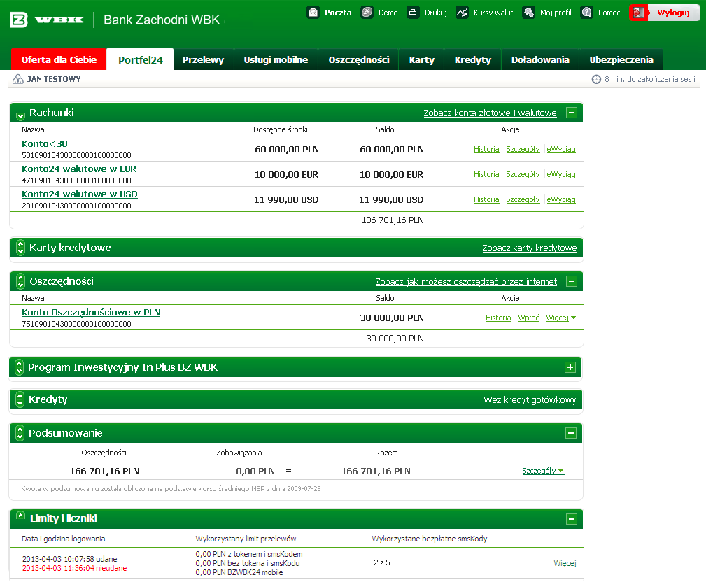The width and height of the screenshot is (706, 582).
Task: Collapse the Oszczędności section with minus button
Action: click(572, 281)
